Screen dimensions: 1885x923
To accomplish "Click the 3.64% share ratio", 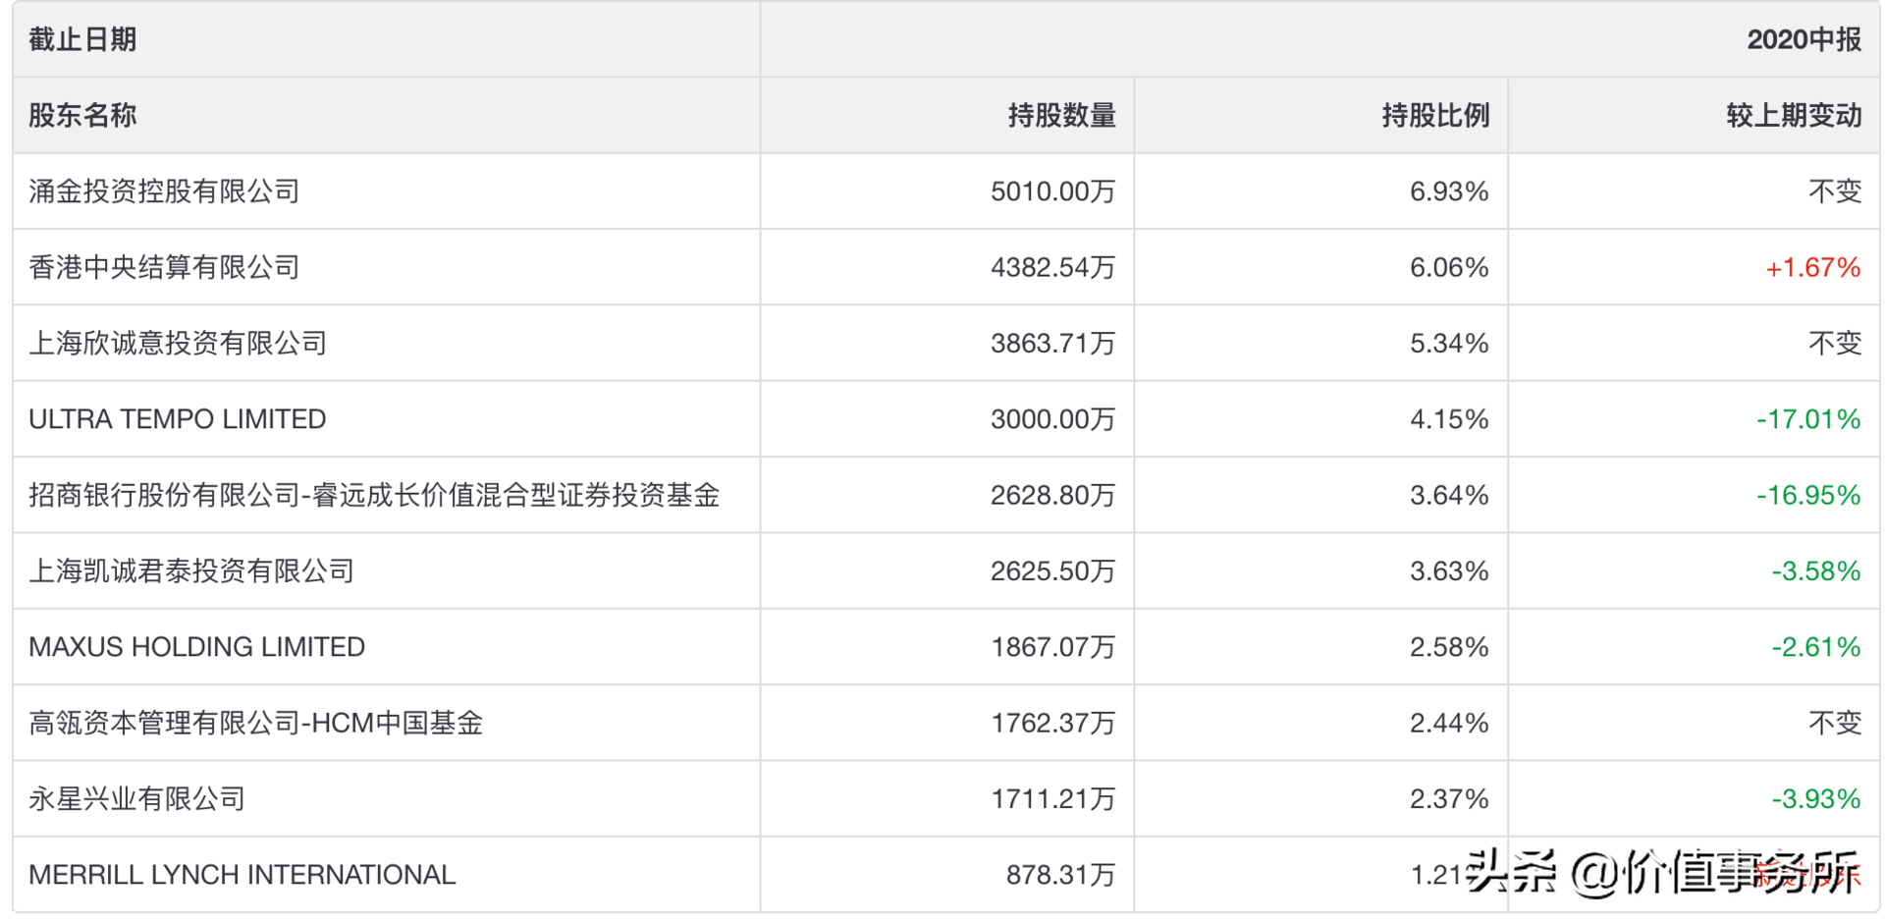I will point(1449,495).
